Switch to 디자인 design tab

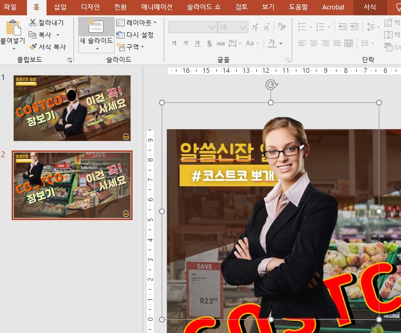pos(90,7)
